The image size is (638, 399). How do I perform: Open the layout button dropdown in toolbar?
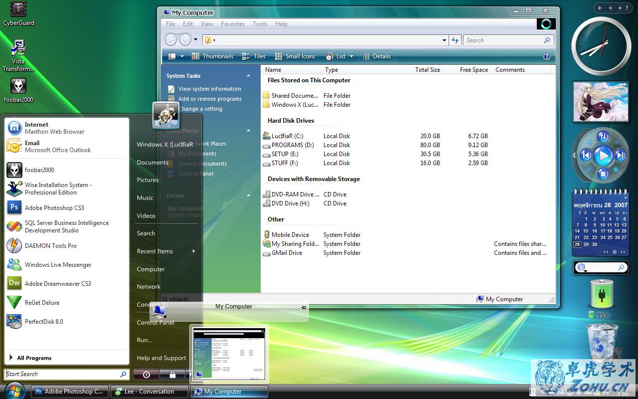182,56
